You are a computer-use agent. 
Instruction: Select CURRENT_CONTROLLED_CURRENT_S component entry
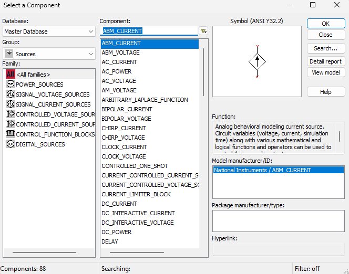click(150, 175)
